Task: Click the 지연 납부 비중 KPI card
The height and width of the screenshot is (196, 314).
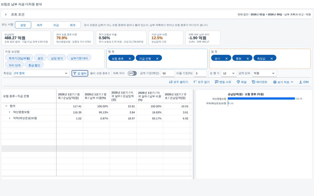Action: click(166, 38)
